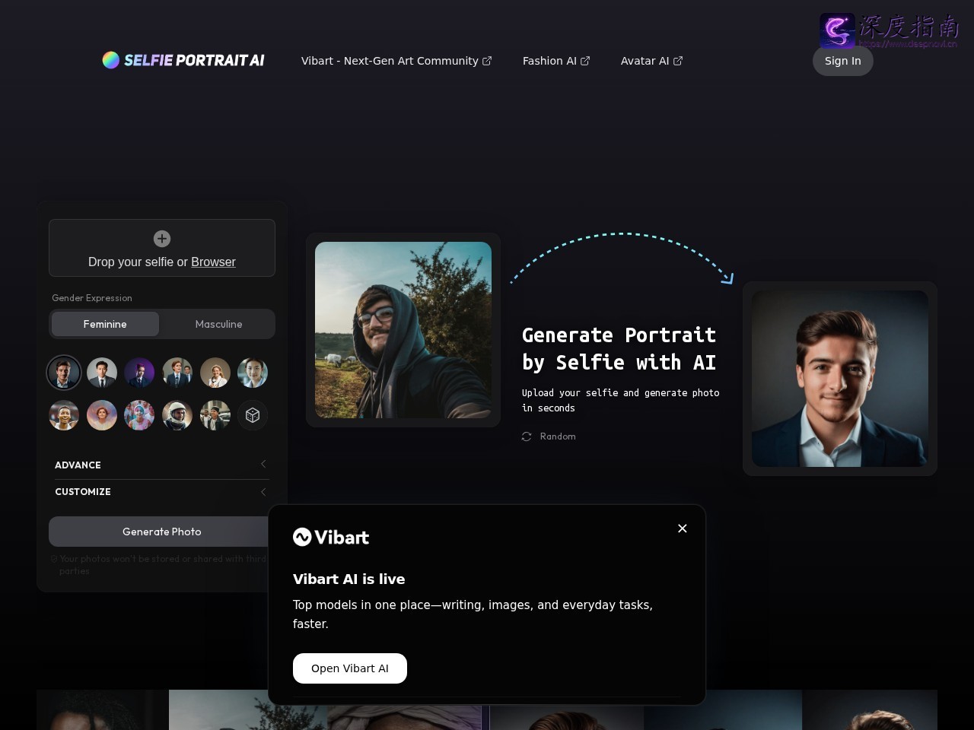
Task: Pick the dice icon for a random style
Action: (253, 415)
